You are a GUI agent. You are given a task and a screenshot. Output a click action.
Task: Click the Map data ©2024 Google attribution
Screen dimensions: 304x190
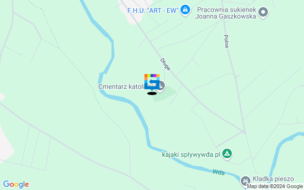[275, 187]
